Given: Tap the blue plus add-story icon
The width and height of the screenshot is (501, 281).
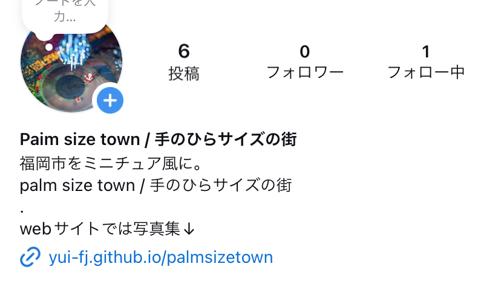Looking at the screenshot, I should pos(110,100).
